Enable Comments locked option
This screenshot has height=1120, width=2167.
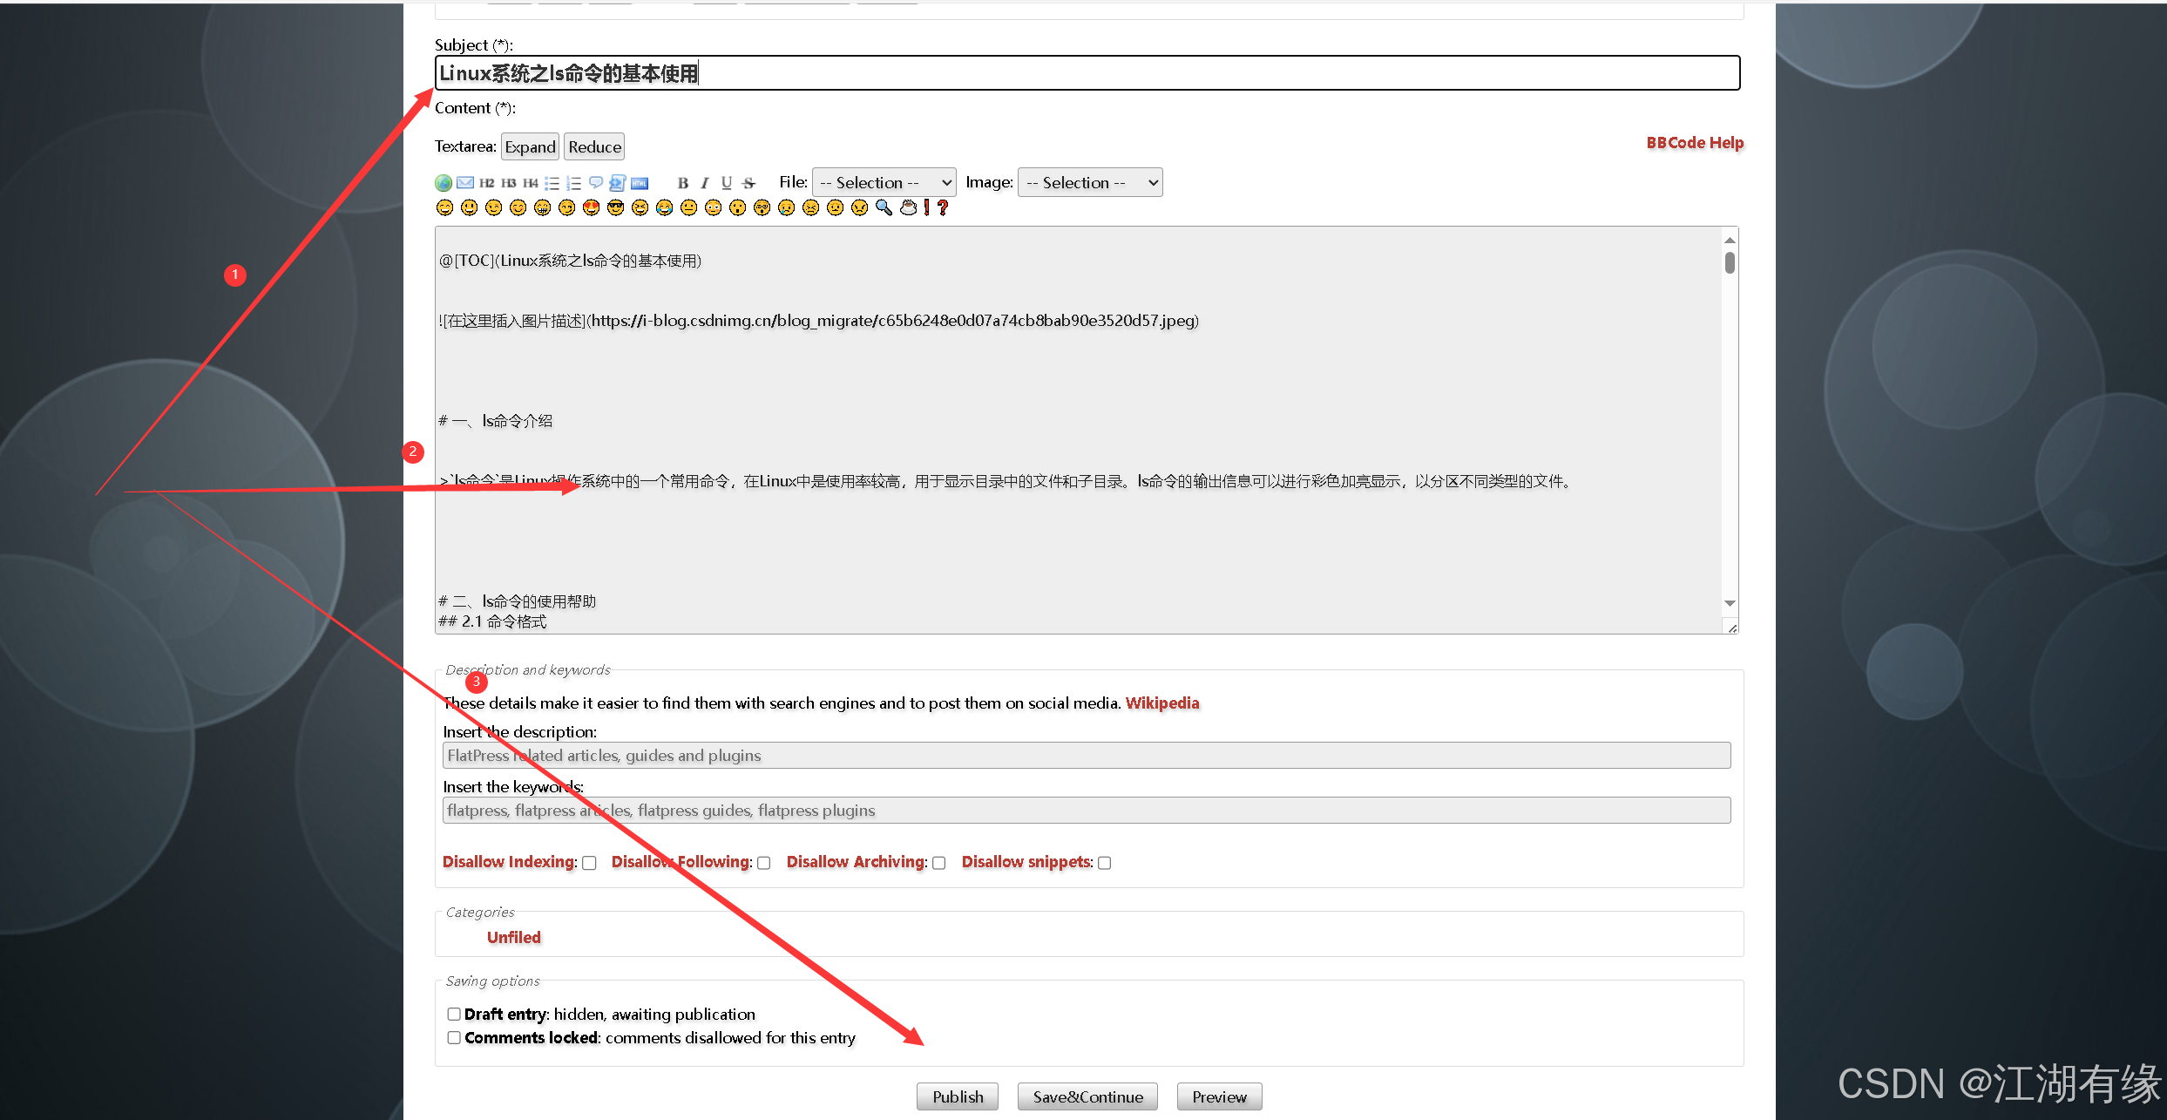pos(454,1037)
